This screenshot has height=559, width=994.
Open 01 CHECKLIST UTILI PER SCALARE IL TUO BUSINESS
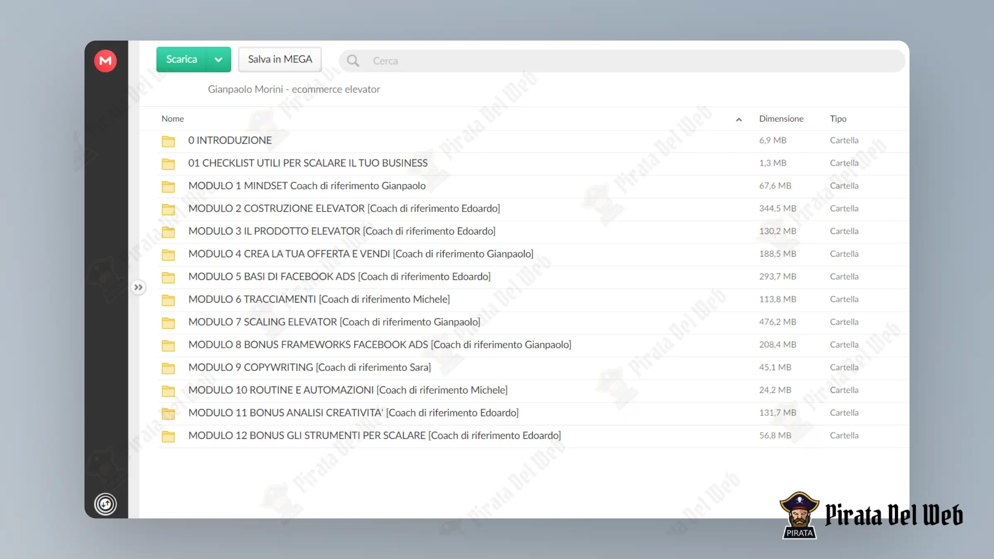point(308,163)
